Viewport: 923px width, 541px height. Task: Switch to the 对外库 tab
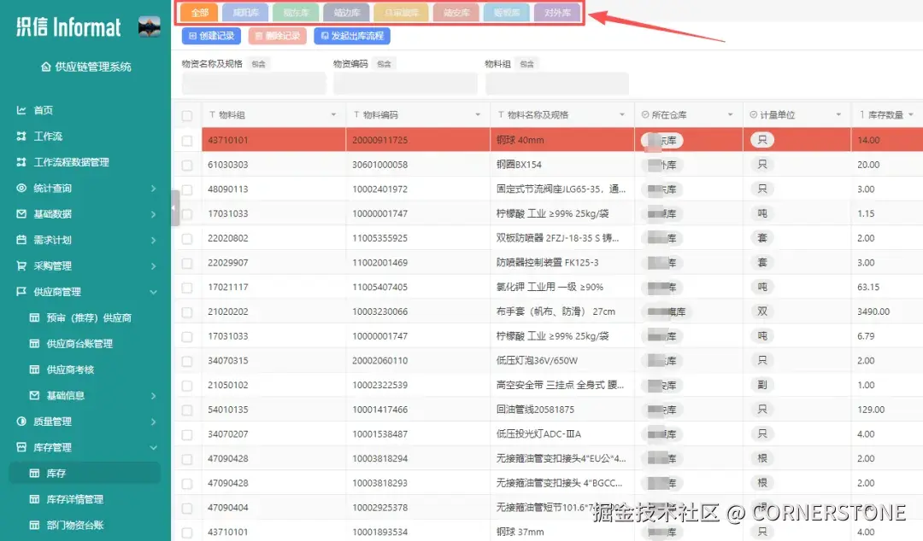557,12
